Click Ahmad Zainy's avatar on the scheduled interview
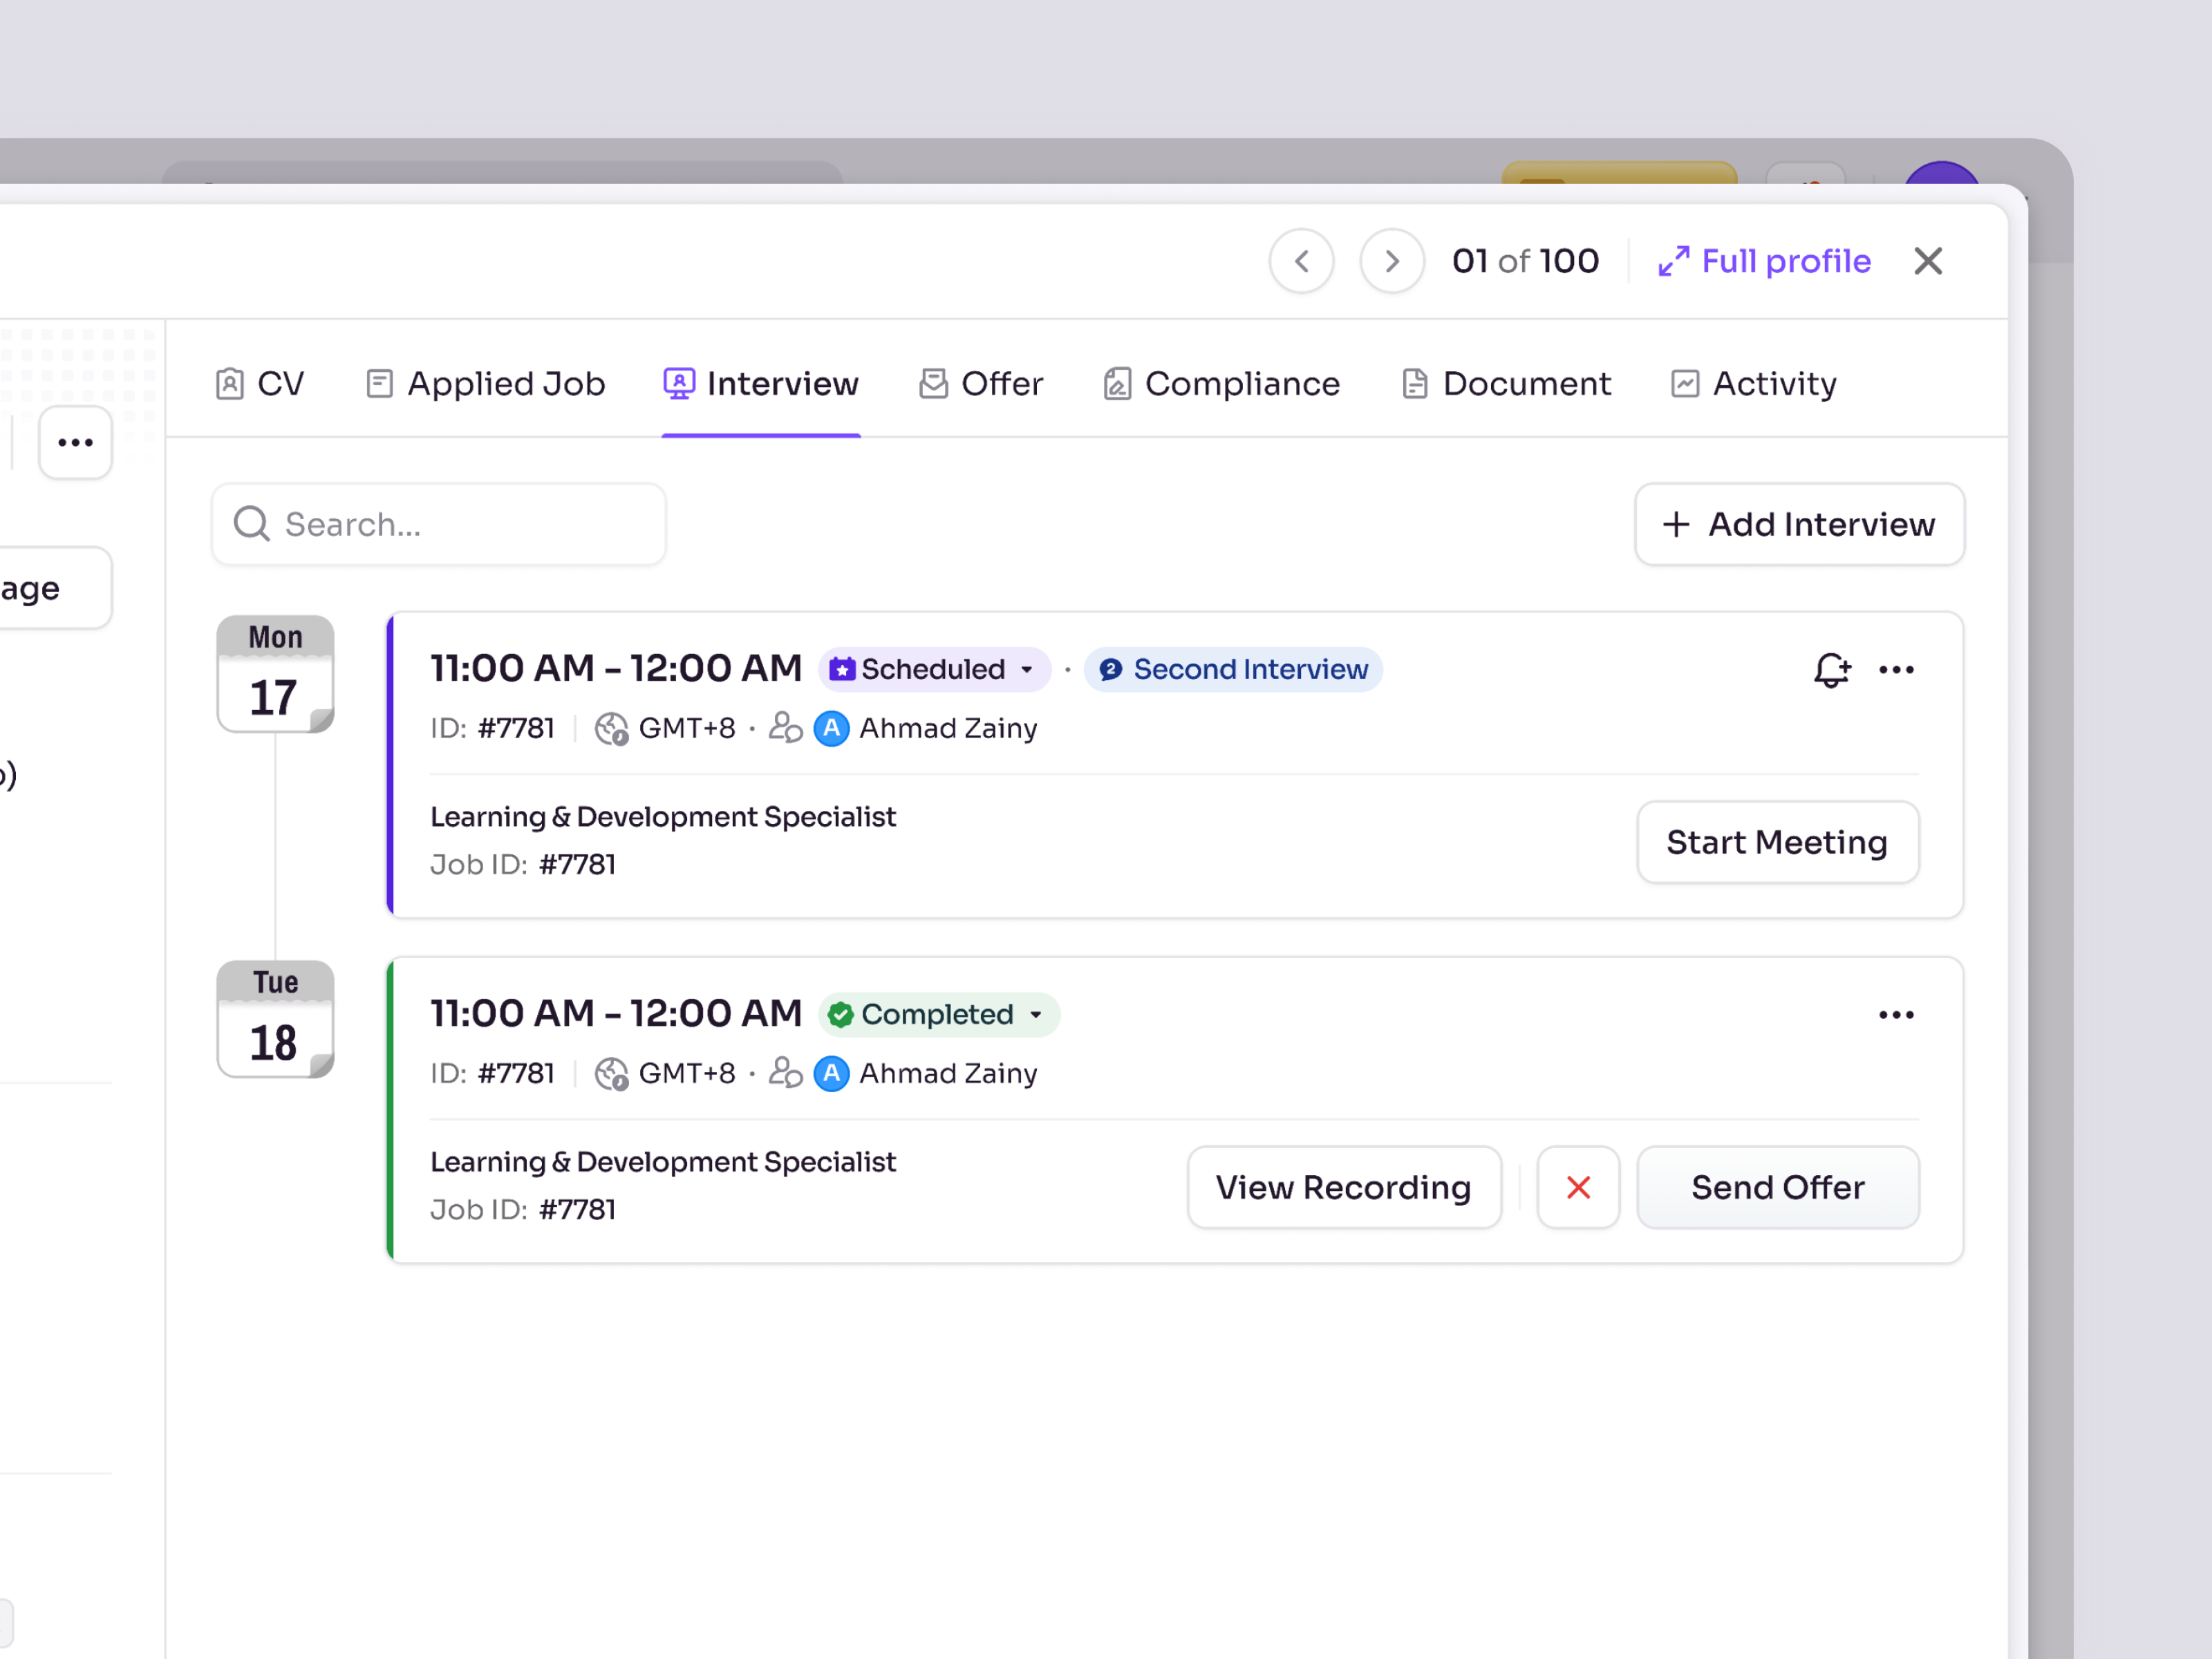The image size is (2212, 1659). pyautogui.click(x=831, y=728)
